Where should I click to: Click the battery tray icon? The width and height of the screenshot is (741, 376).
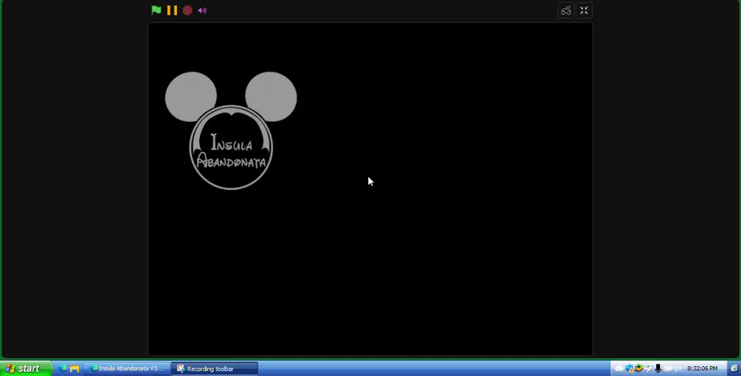668,369
